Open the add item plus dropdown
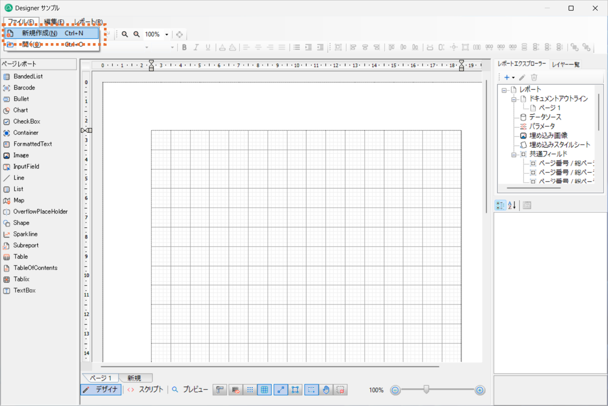Viewport: 608px width, 406px height. click(x=509, y=77)
